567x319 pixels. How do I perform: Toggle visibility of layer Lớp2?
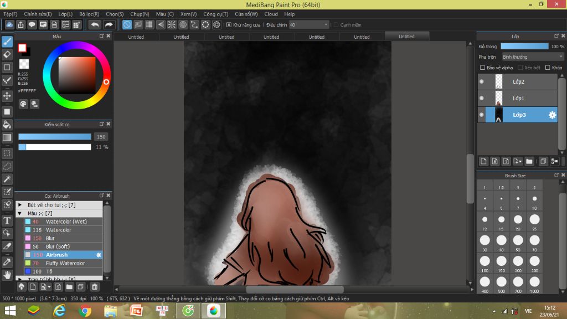click(x=481, y=82)
